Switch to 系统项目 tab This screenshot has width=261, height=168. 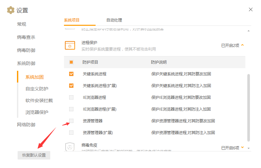[x=71, y=20]
